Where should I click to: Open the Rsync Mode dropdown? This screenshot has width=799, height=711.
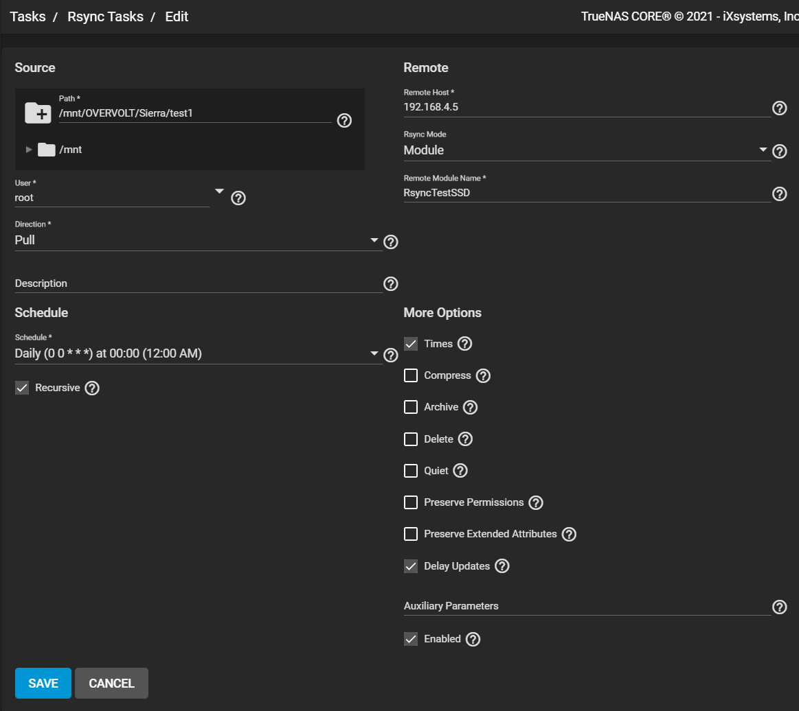tap(585, 150)
